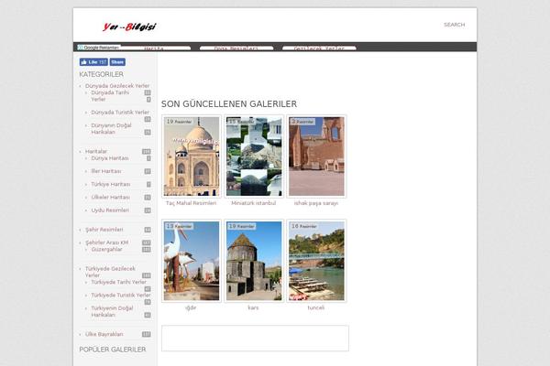This screenshot has height=366, width=550.
Task: Click the Taç Mahal Resimleri caption
Action: [x=192, y=203]
